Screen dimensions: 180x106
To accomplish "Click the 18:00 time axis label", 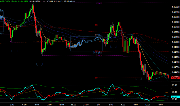I will pos(73,105).
